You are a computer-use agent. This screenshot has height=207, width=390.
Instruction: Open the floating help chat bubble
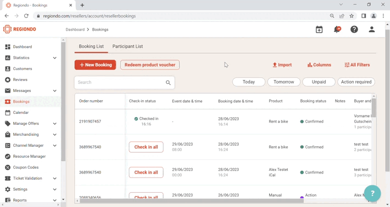372,193
